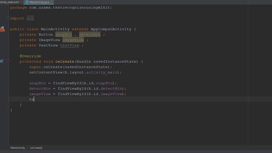Click the 'extends' keyword
Screen dimensions: 272x153
pos(80,29)
